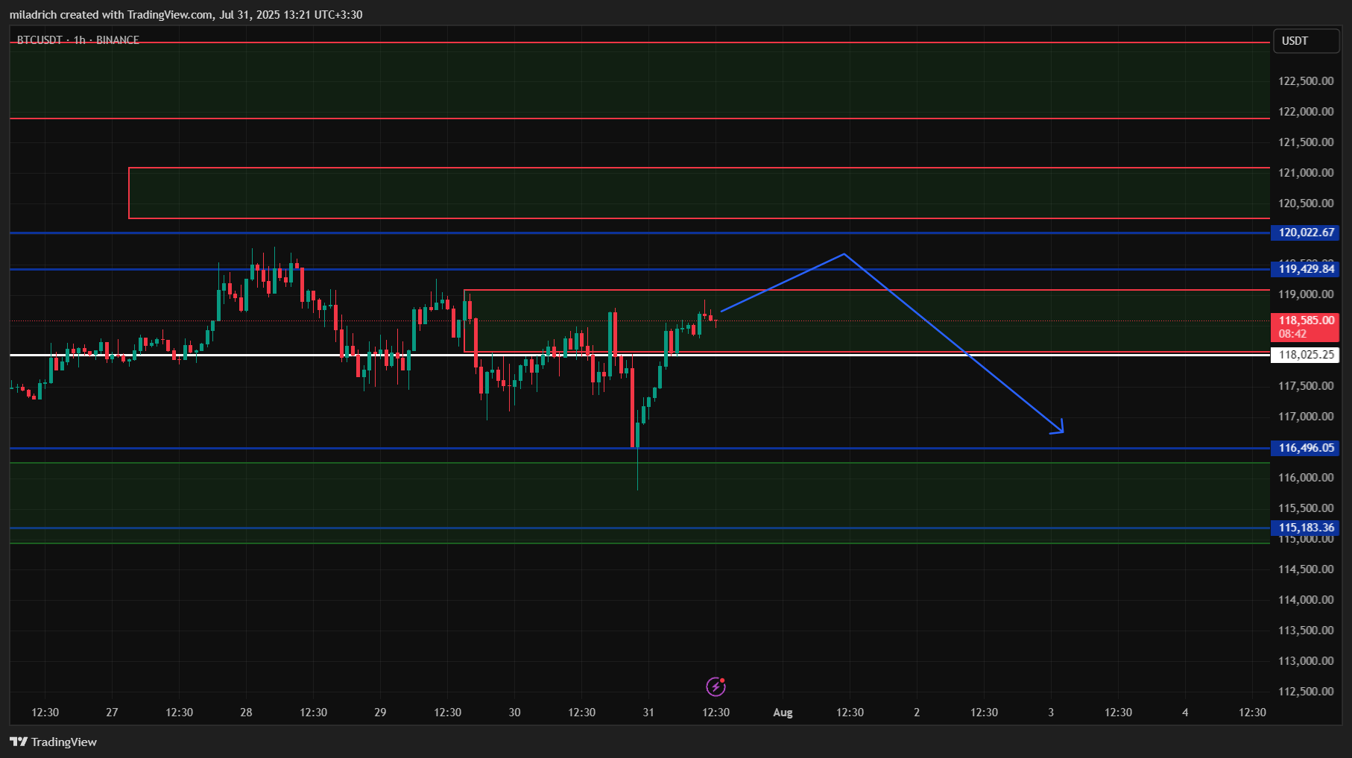Image resolution: width=1352 pixels, height=758 pixels.
Task: Select the 120,022.67 blue price label
Action: 1306,233
